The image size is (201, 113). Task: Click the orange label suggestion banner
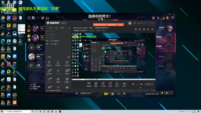(x=109, y=25)
